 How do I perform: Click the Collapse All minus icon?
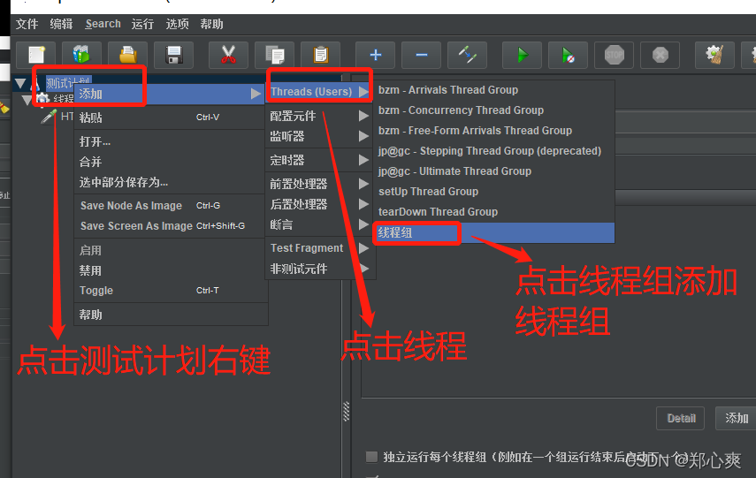[x=422, y=55]
